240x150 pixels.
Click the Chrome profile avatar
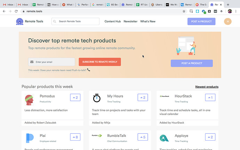(x=230, y=11)
